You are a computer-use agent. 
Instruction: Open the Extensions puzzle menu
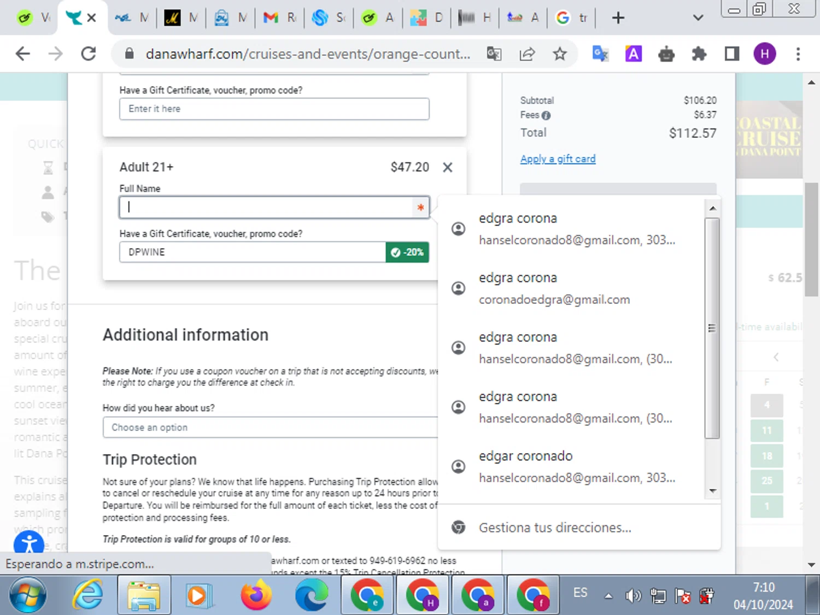699,54
